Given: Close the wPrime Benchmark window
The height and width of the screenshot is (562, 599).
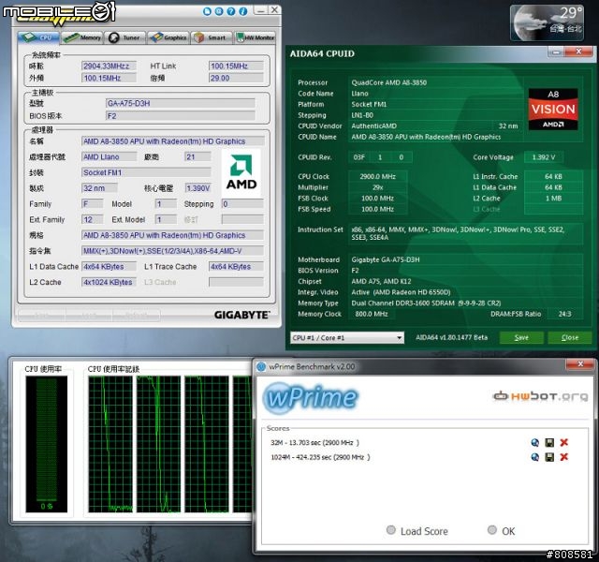Looking at the screenshot, I should (580, 364).
